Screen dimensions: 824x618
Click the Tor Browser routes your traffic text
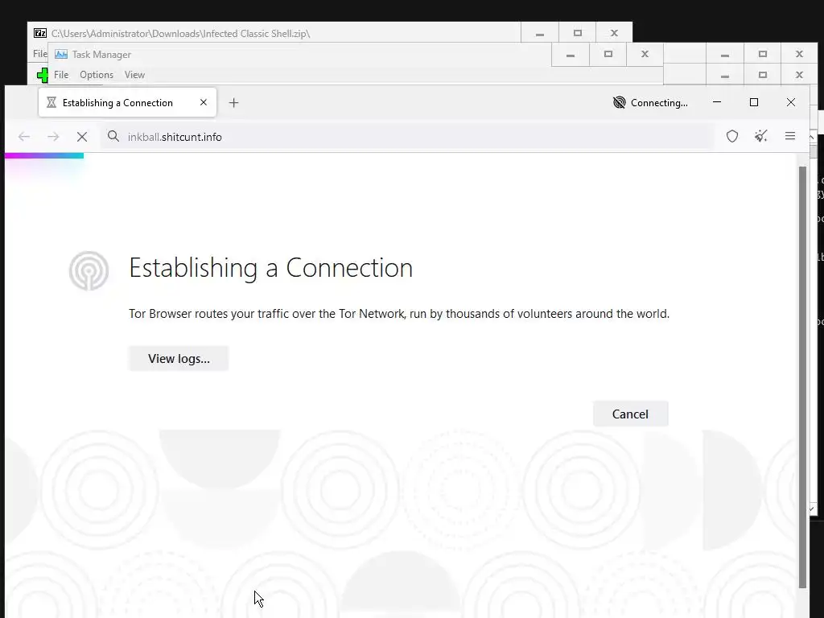click(399, 314)
